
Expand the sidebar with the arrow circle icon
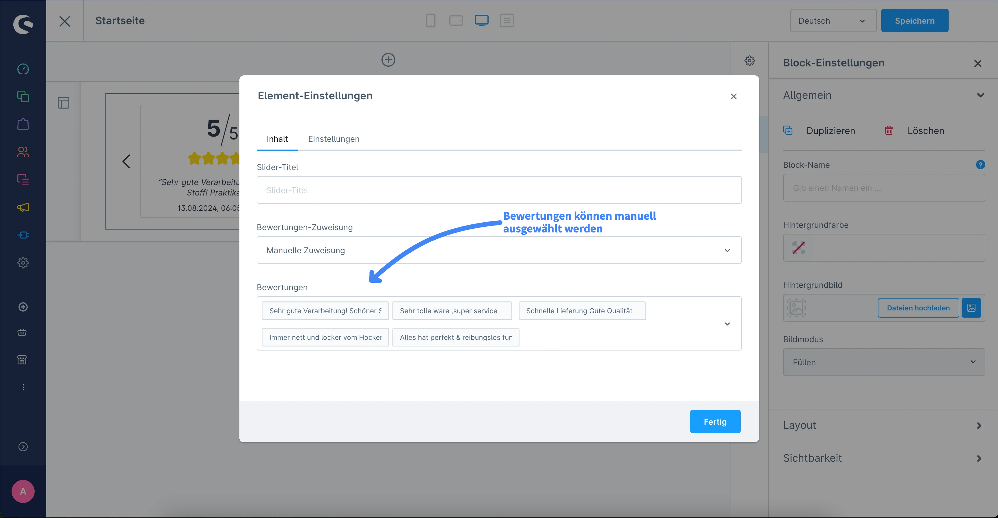pyautogui.click(x=23, y=447)
